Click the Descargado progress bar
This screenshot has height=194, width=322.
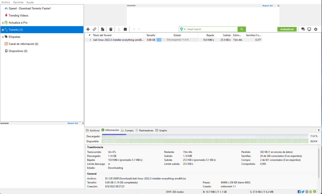click(x=205, y=136)
